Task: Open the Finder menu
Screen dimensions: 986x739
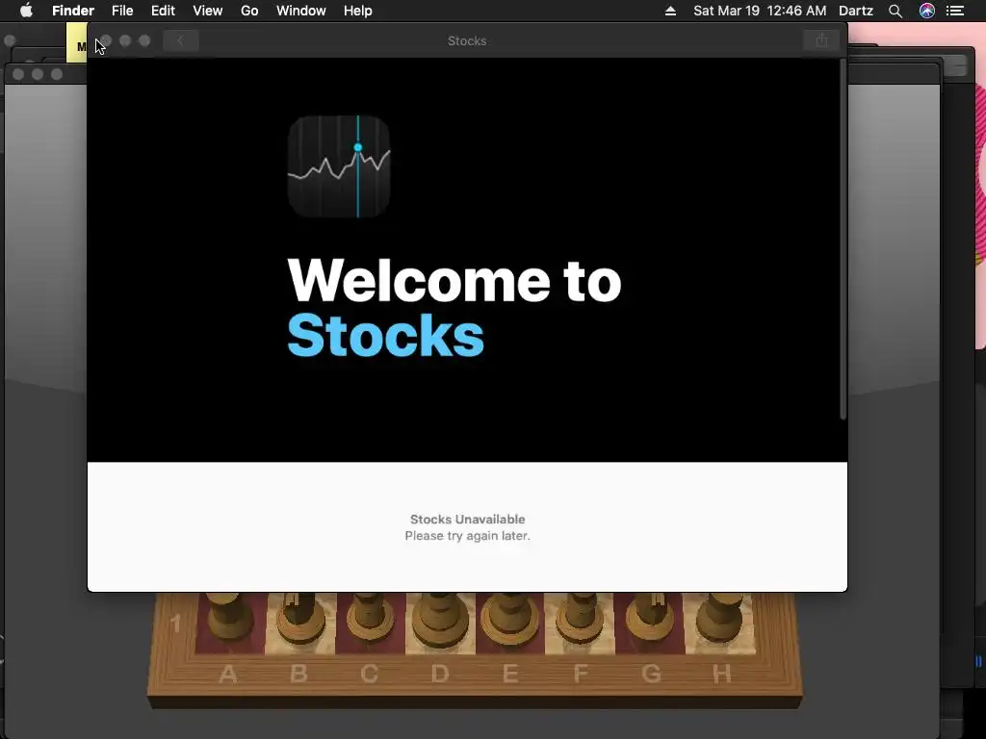Action: pos(73,11)
